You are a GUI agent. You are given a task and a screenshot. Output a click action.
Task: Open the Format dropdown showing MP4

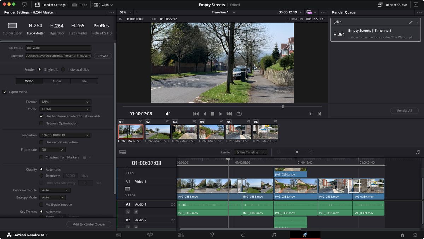[65, 102]
